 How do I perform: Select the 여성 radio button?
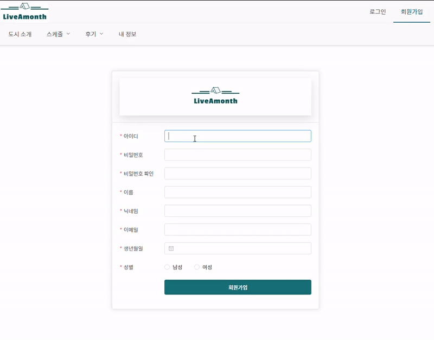pos(197,267)
